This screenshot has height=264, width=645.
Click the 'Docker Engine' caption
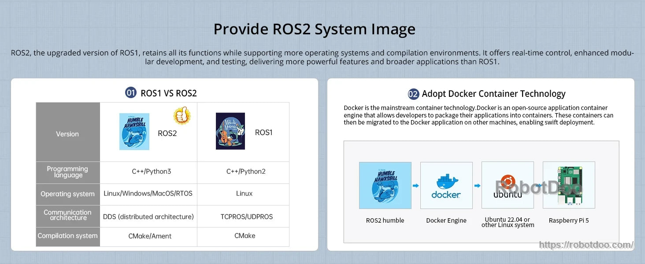coord(446,220)
